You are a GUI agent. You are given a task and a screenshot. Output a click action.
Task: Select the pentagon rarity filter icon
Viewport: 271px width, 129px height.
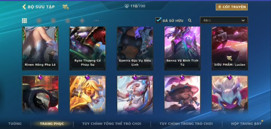tap(68, 21)
